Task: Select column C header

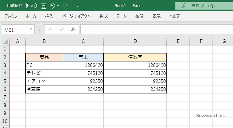Action: (83, 41)
